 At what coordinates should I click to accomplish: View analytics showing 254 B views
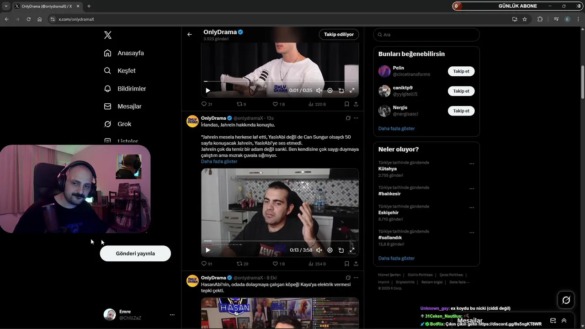(x=317, y=264)
